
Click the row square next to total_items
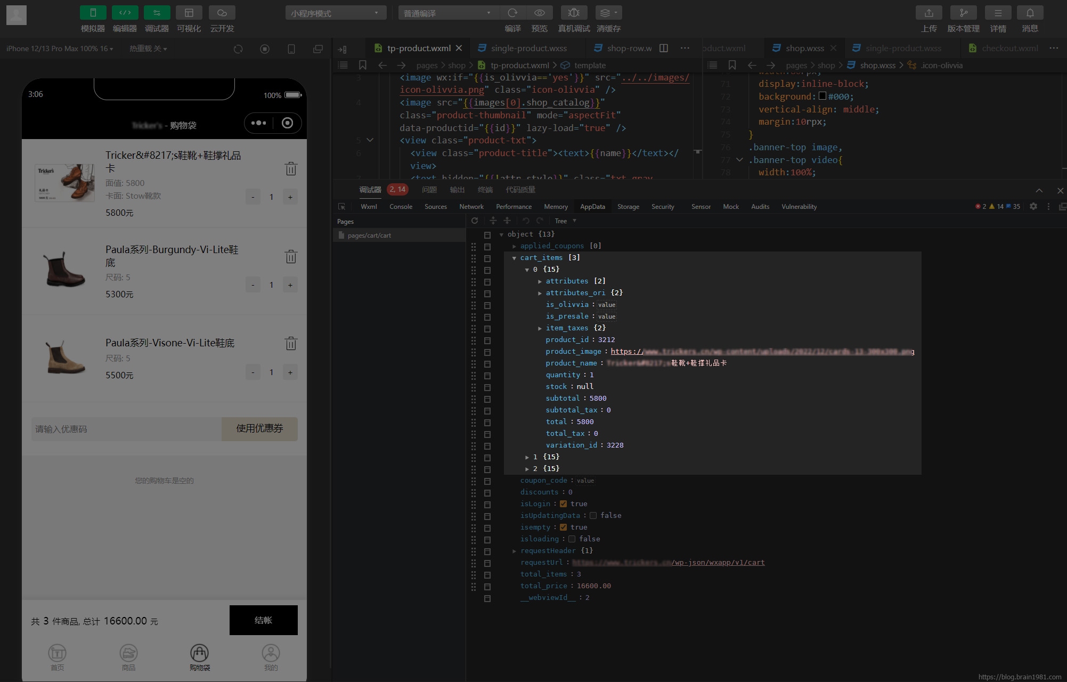click(487, 575)
